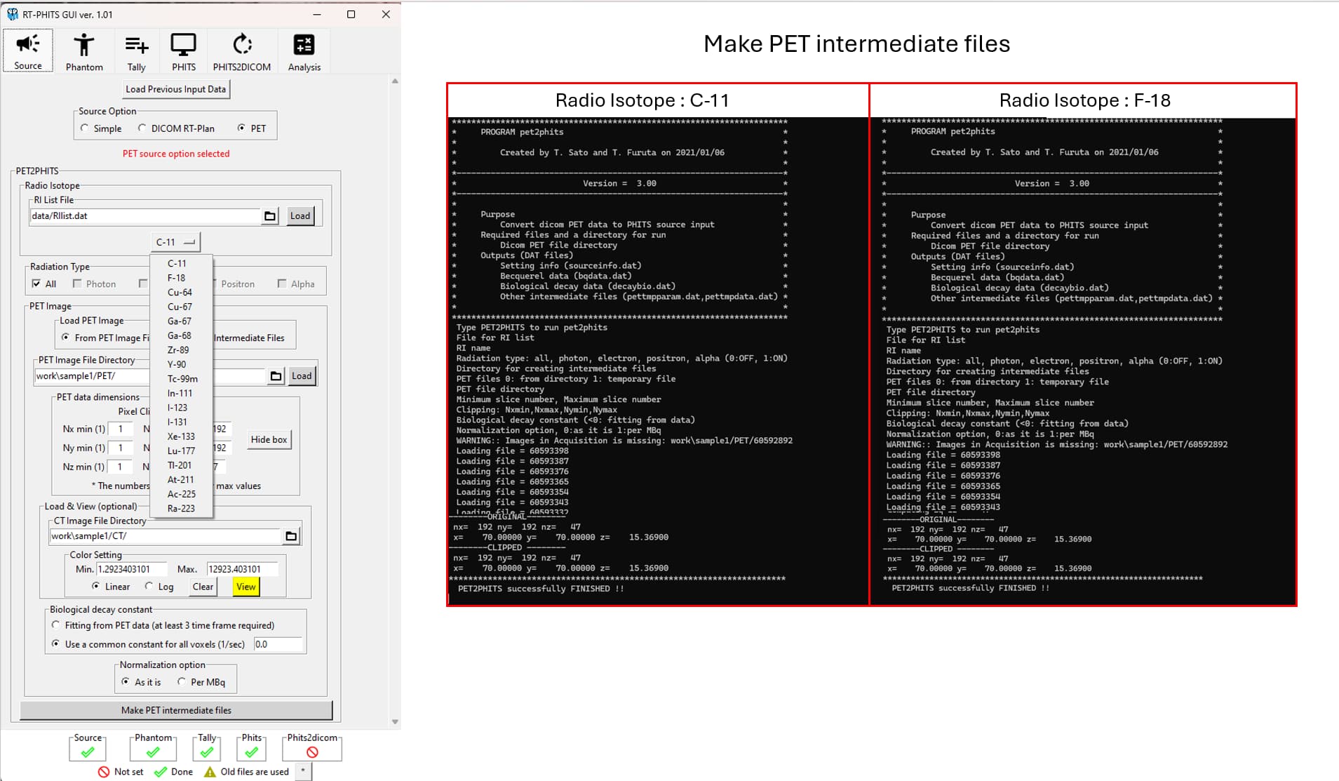Edit the color Min. value field
The image size is (1339, 781).
click(x=131, y=569)
